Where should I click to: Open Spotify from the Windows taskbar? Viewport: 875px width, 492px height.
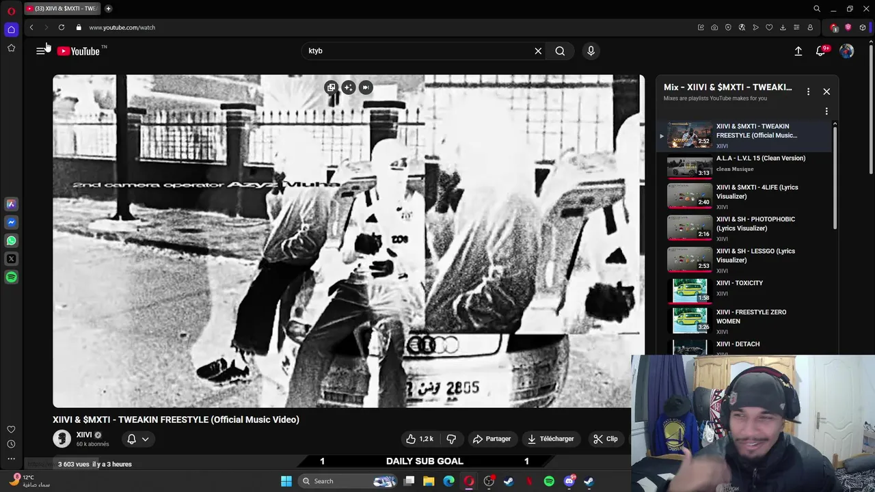tap(549, 481)
